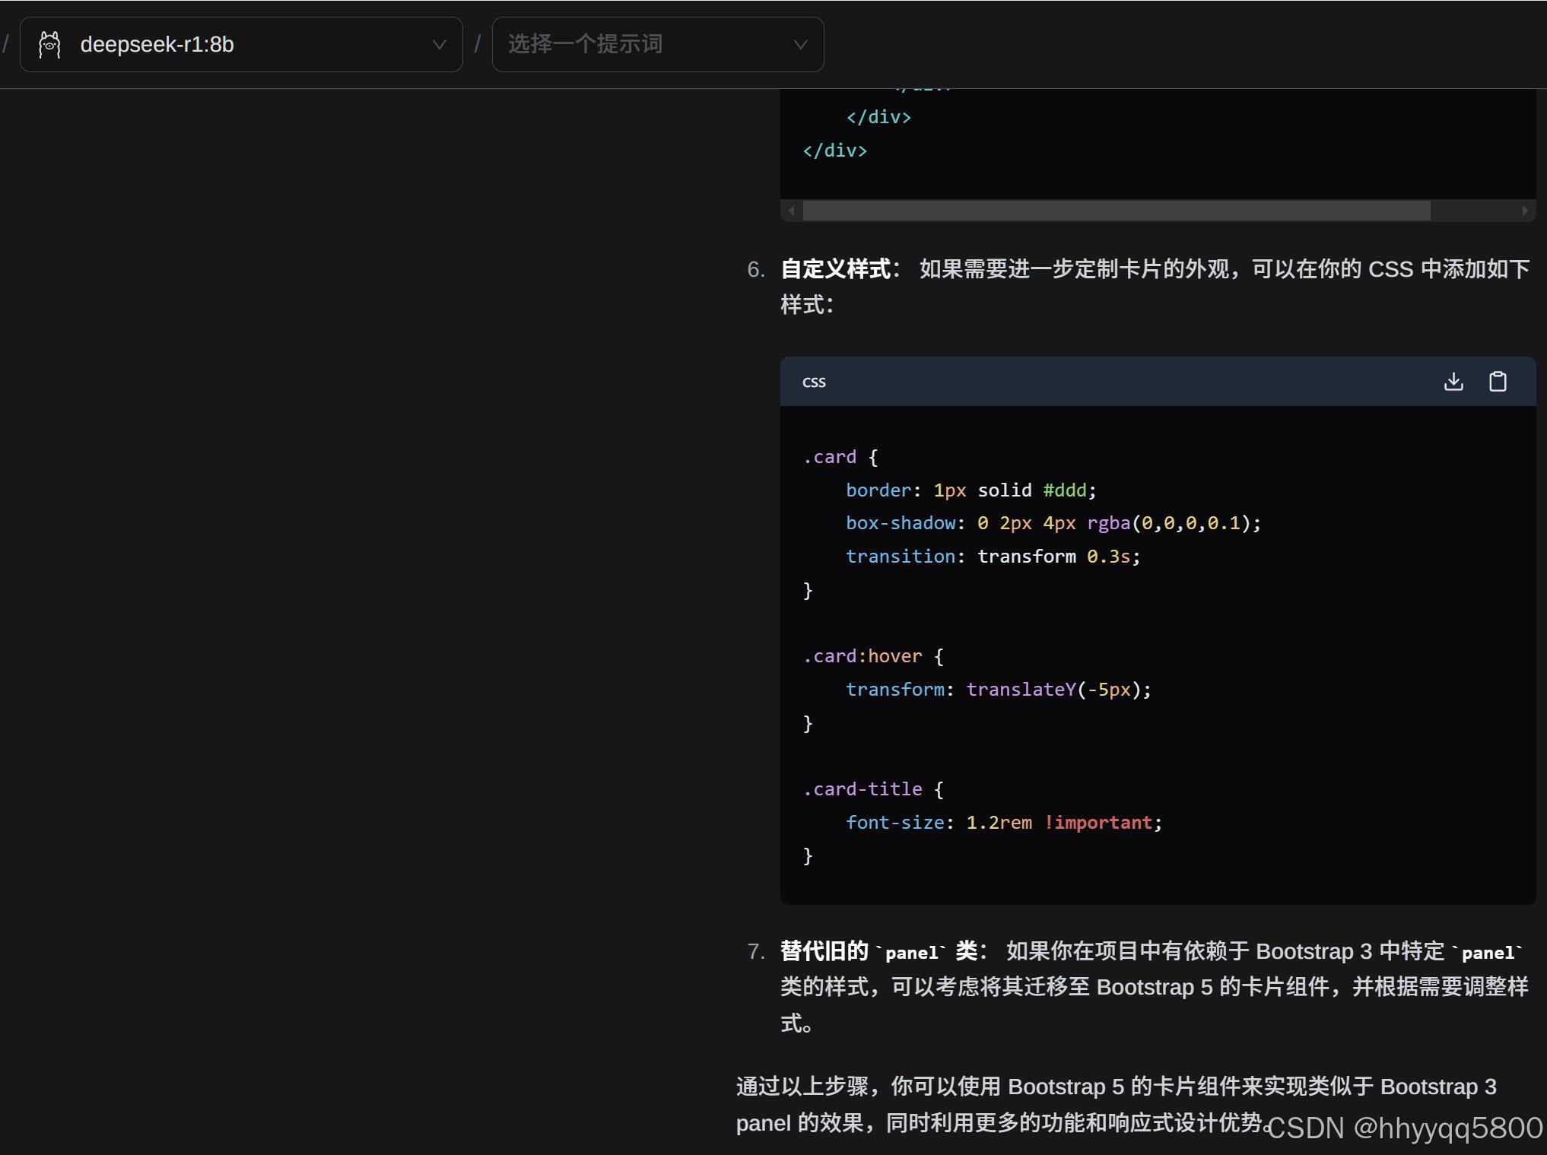
Task: Click the .card:hover selector line
Action: tap(862, 656)
